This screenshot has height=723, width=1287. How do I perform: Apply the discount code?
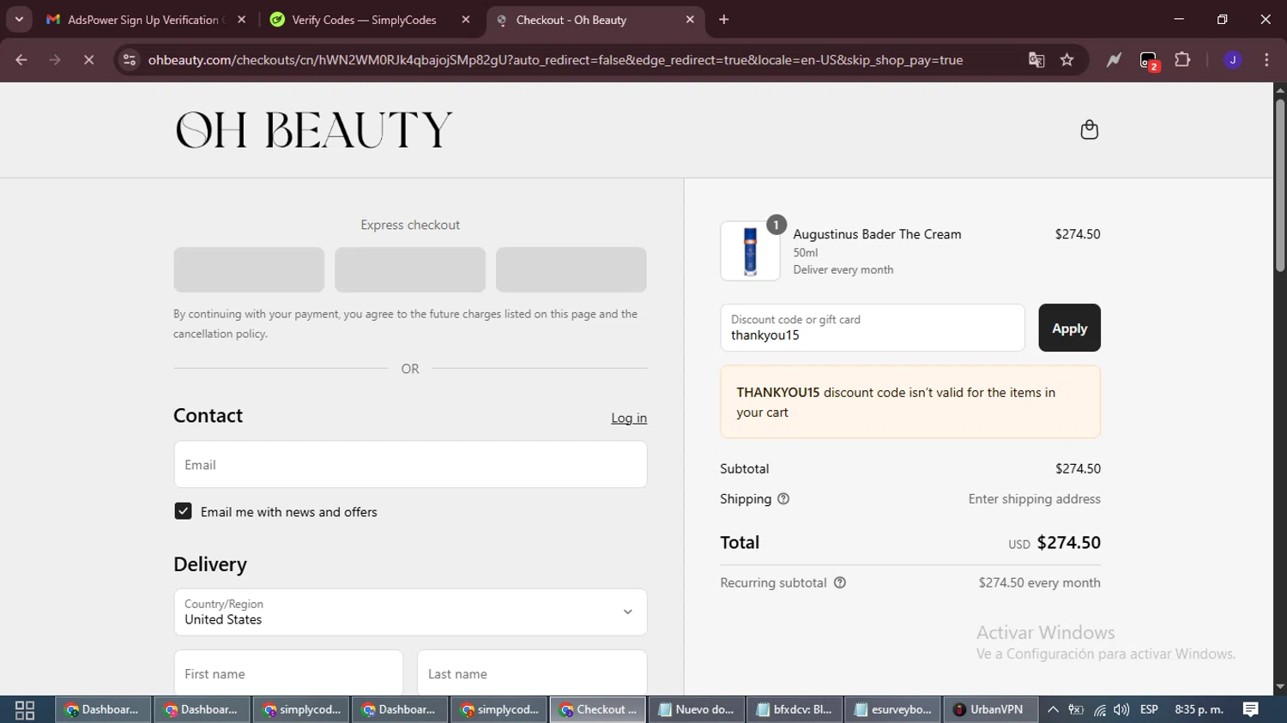coord(1069,328)
